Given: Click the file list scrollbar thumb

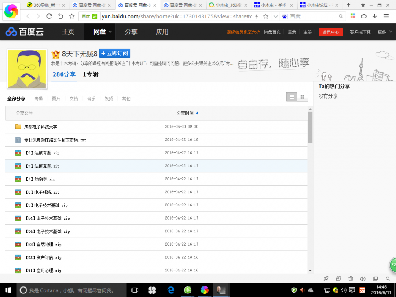Looking at the screenshot, I should click(x=310, y=128).
